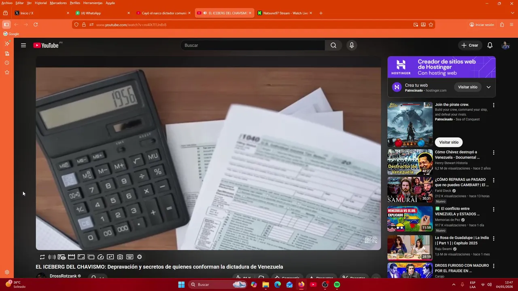Click Visitar sitio on Hostinger ad
The width and height of the screenshot is (518, 291).
point(467,87)
